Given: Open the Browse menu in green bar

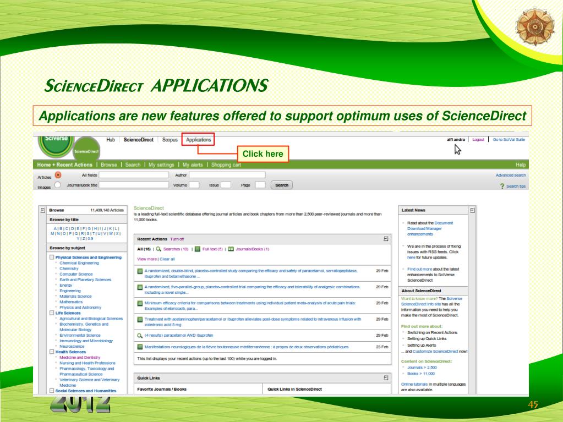Looking at the screenshot, I should [x=109, y=165].
